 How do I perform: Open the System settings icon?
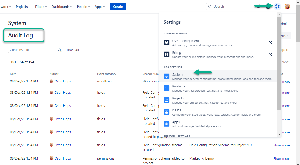coord(167,76)
